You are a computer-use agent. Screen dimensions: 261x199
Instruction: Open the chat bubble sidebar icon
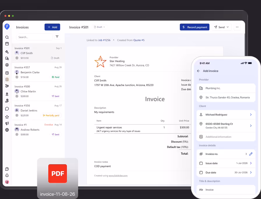coord(7,109)
